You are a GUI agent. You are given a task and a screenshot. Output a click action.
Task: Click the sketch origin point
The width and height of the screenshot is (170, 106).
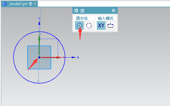click(x=39, y=57)
